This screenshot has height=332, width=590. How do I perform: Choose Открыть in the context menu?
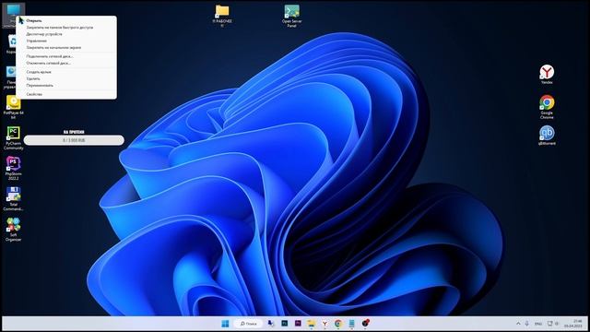click(x=66, y=20)
